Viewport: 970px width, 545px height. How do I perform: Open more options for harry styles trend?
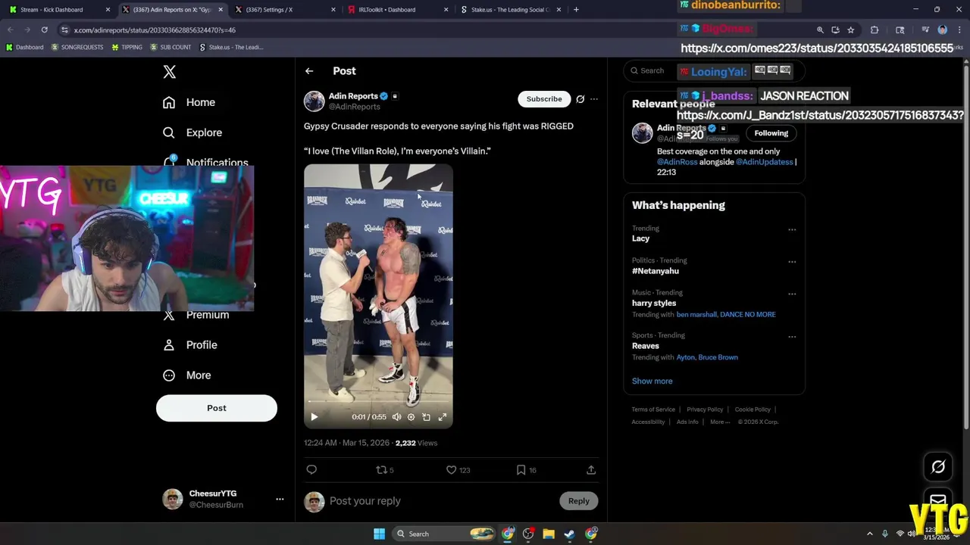pyautogui.click(x=792, y=294)
